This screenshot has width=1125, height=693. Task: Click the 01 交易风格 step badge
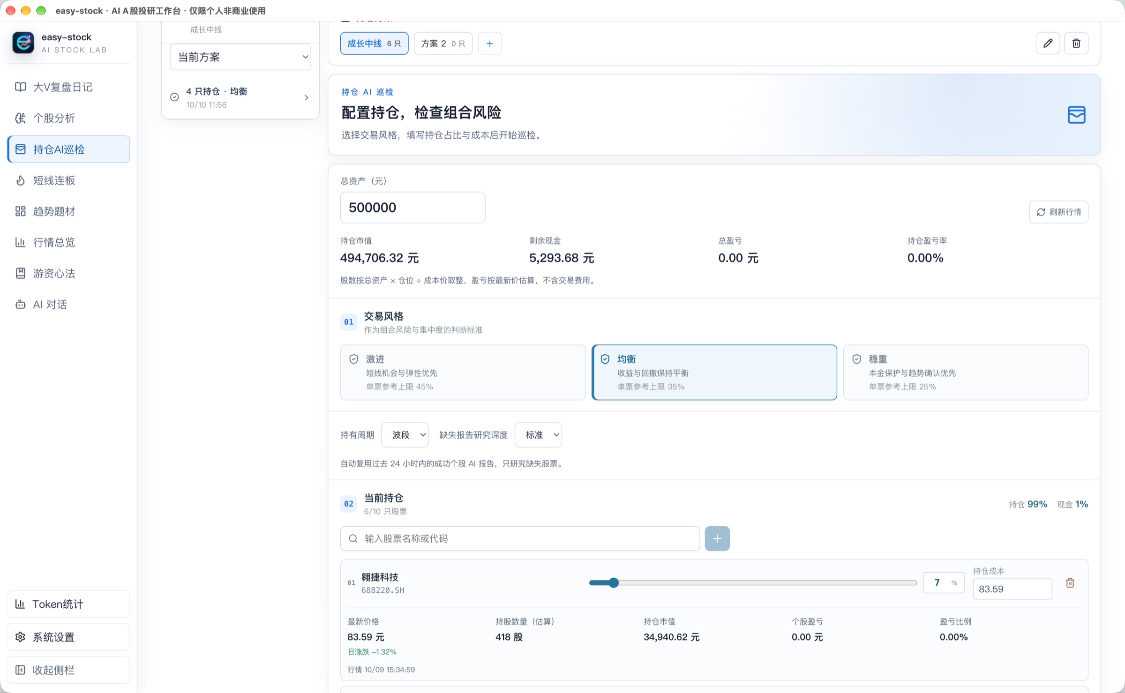tap(349, 322)
